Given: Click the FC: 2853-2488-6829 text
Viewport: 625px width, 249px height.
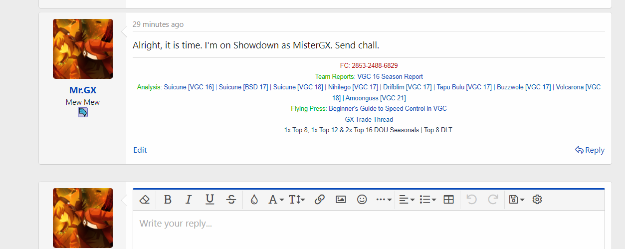Looking at the screenshot, I should [x=369, y=66].
